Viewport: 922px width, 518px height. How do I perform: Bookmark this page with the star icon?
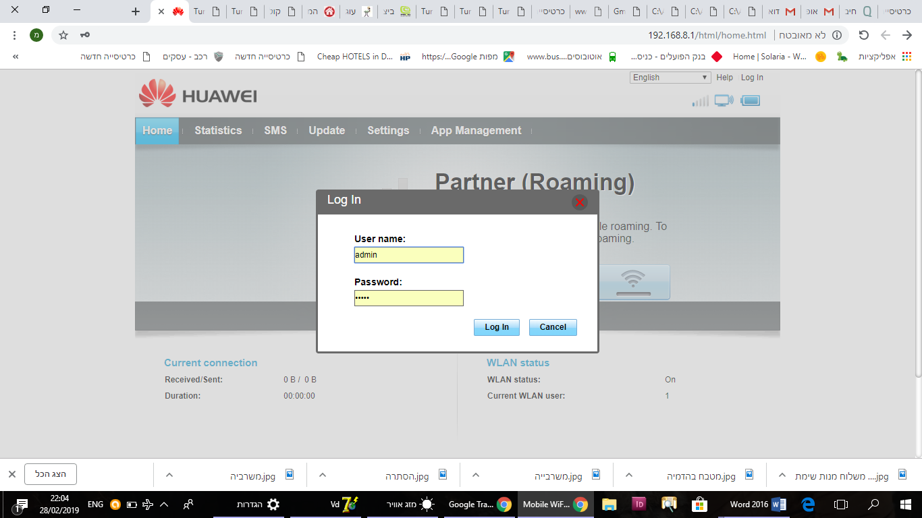[63, 35]
